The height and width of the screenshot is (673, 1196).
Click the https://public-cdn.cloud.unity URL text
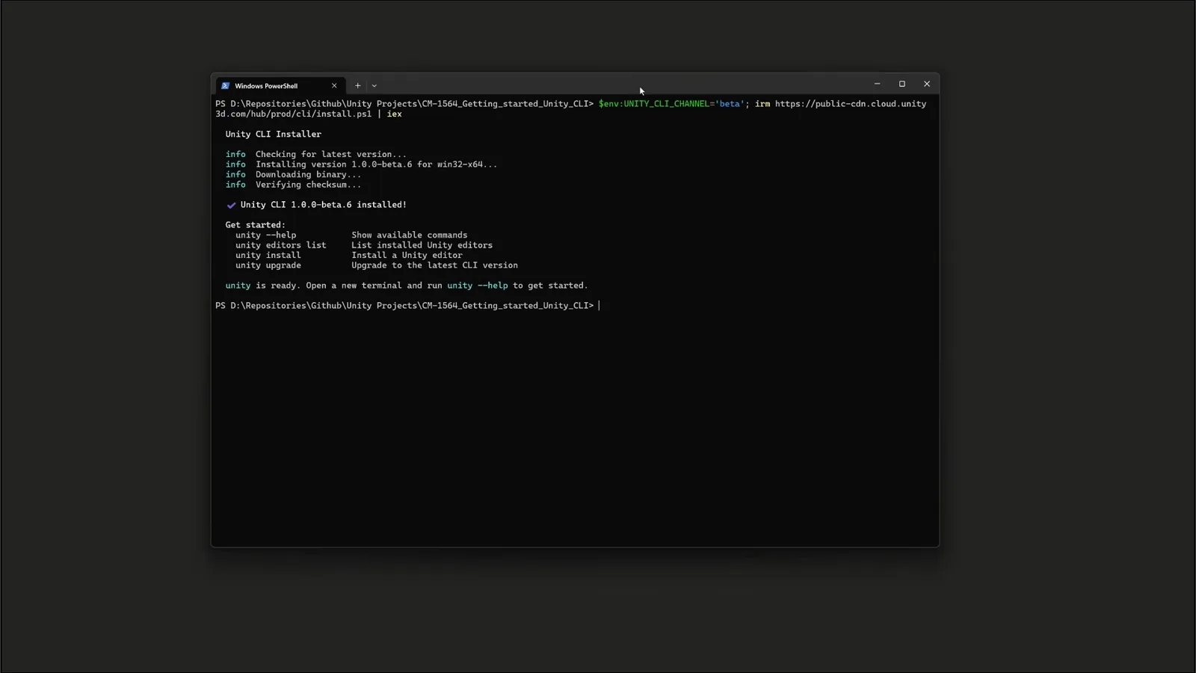coord(851,104)
